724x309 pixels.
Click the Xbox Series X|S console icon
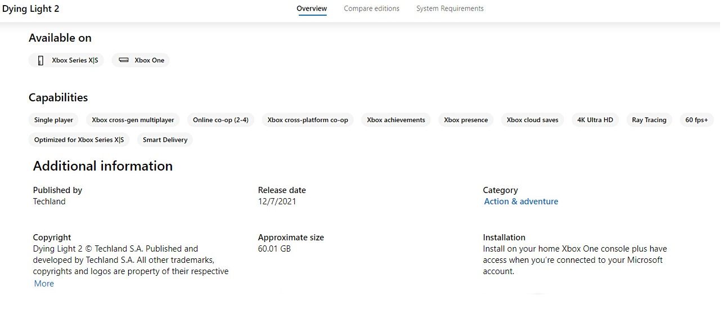point(41,60)
